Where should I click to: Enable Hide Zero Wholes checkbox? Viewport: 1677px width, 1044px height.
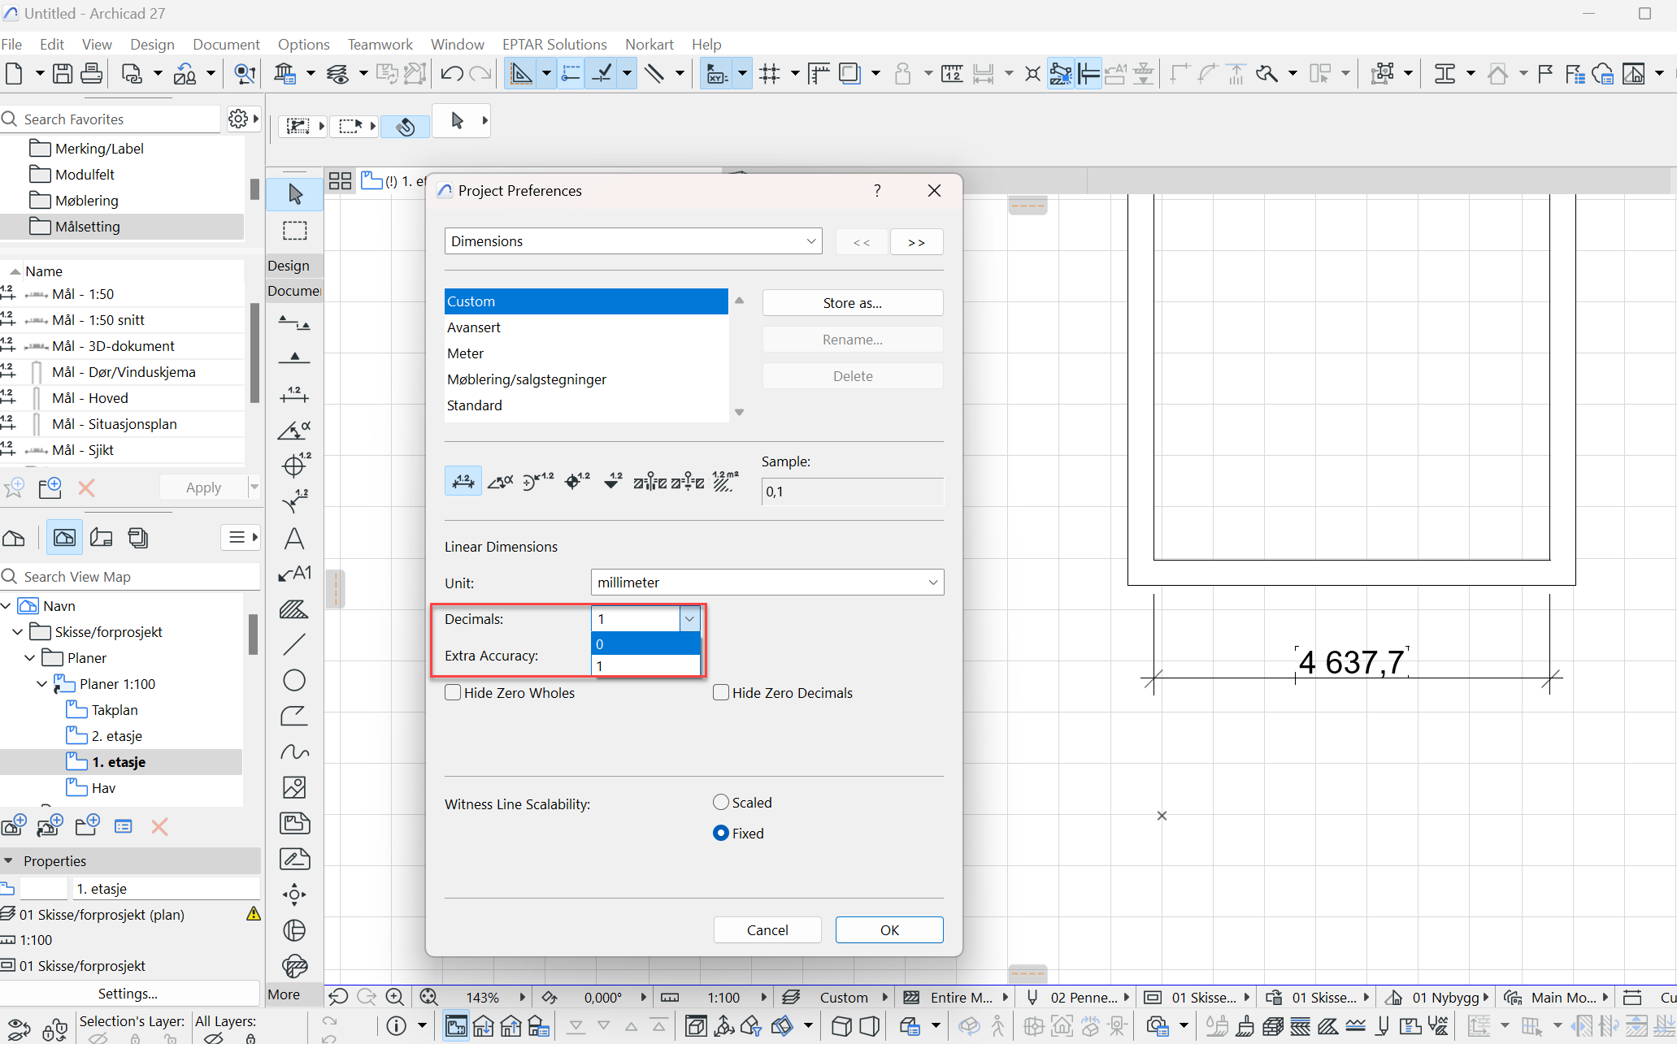pyautogui.click(x=453, y=693)
